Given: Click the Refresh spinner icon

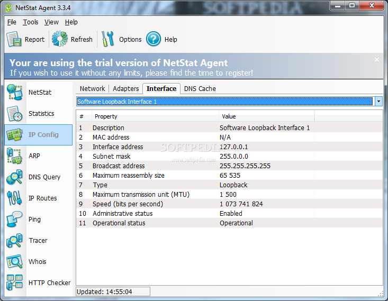Looking at the screenshot, I should [59, 39].
